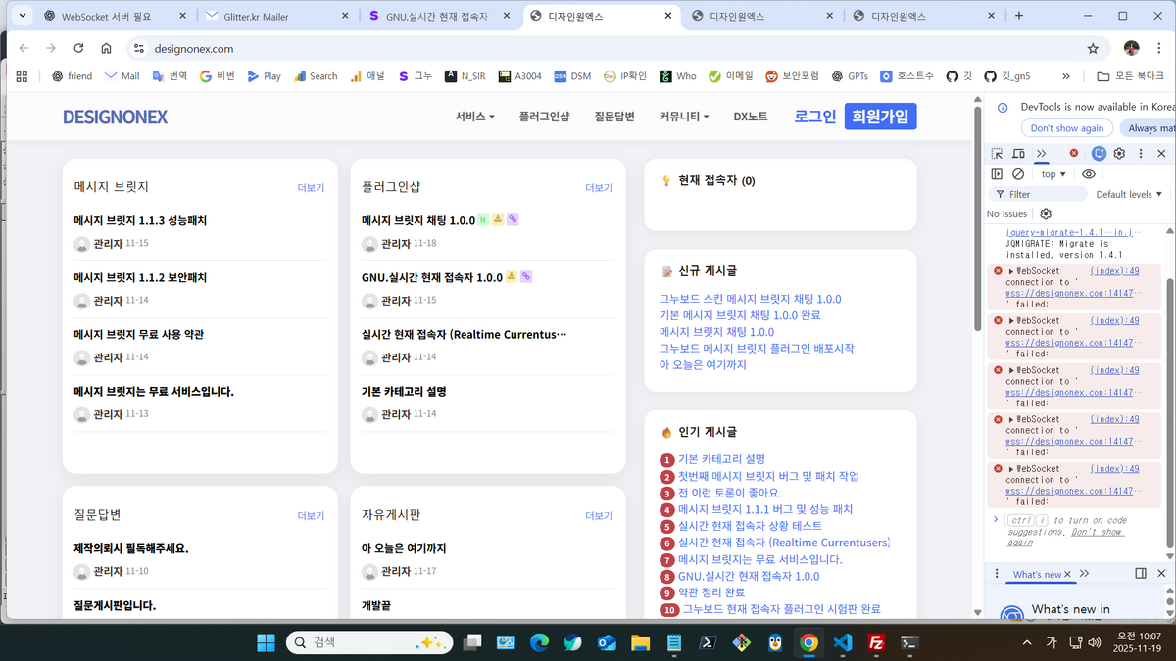Open the 플러그인샵 menu item
The height and width of the screenshot is (661, 1176).
click(544, 117)
